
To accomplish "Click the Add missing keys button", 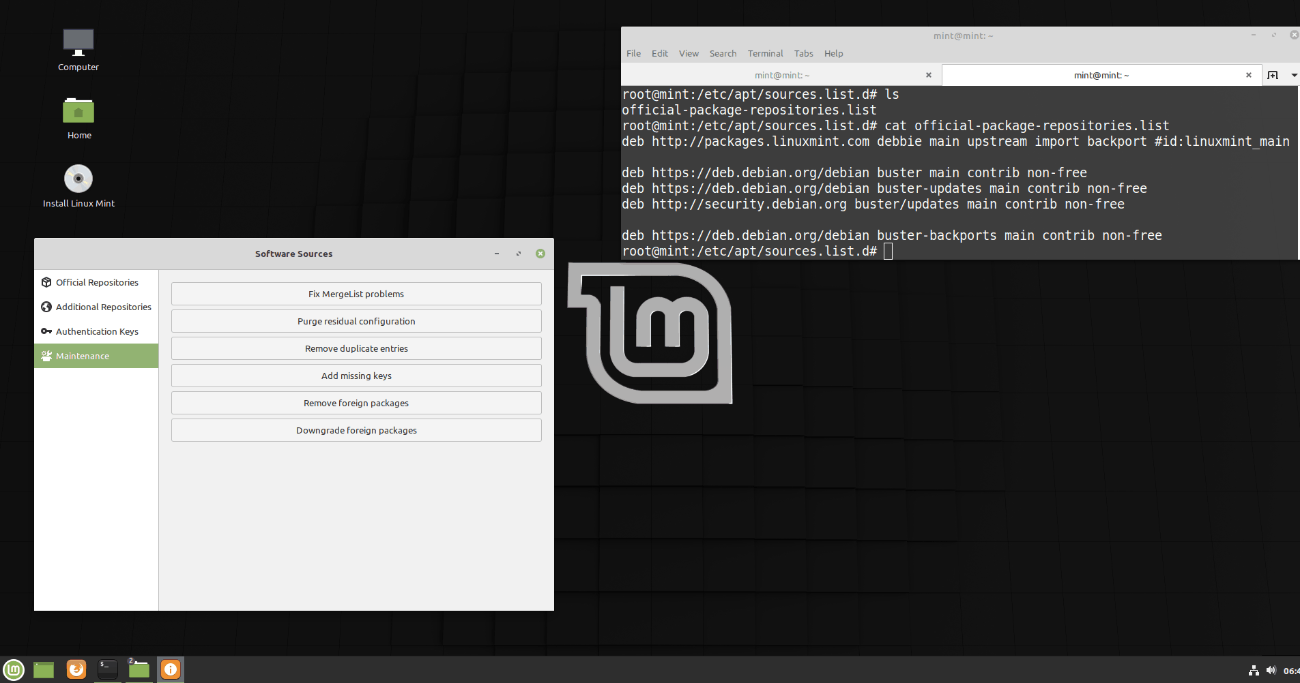I will pyautogui.click(x=356, y=376).
